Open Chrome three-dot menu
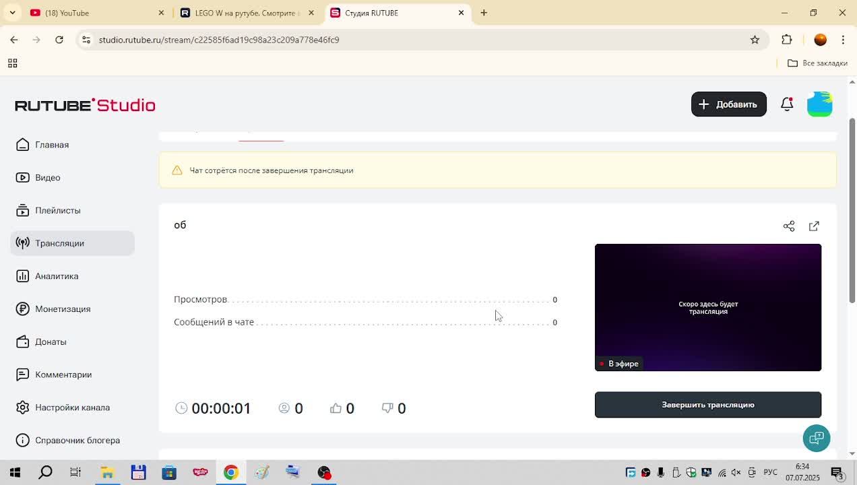The height and width of the screenshot is (485, 857). (x=843, y=40)
